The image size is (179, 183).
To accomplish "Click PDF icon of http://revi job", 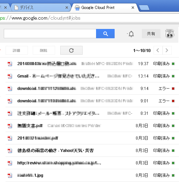I will [x=10, y=163].
